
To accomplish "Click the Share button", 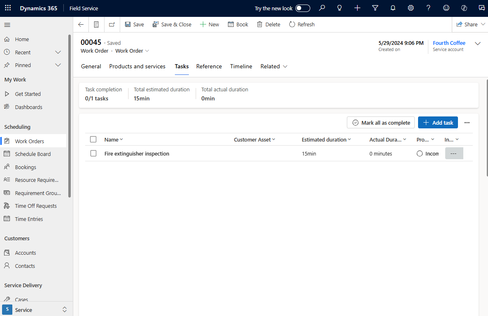I will (467, 25).
